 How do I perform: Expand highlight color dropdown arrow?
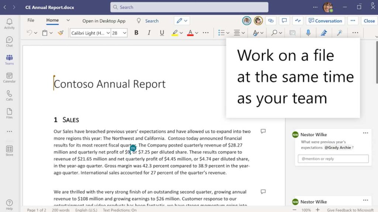[181, 33]
